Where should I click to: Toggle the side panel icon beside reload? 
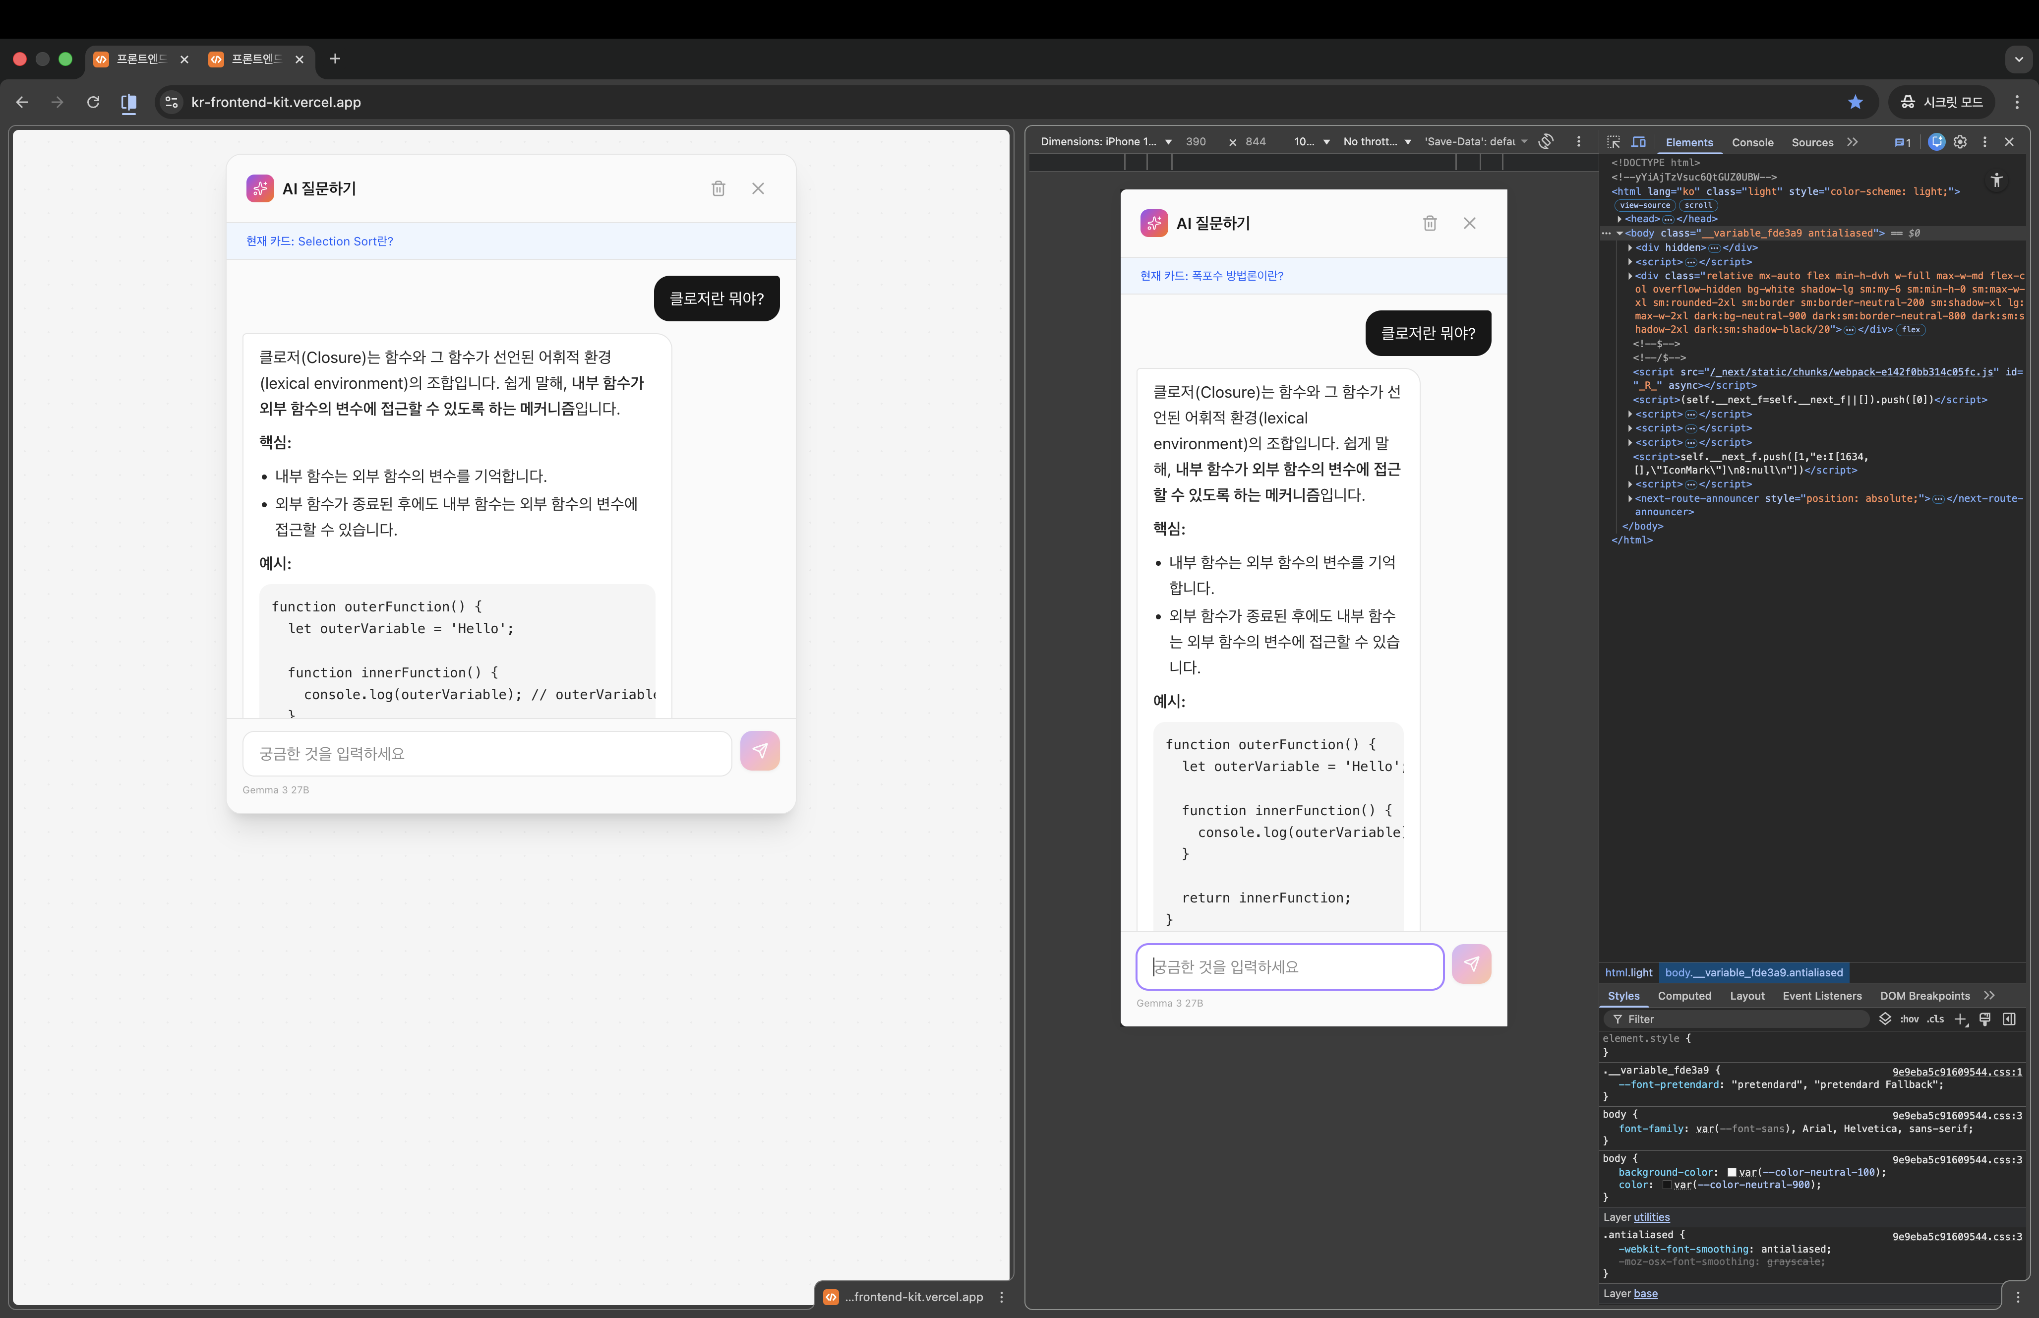(x=128, y=103)
